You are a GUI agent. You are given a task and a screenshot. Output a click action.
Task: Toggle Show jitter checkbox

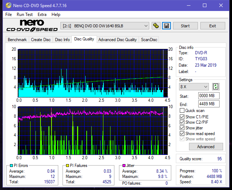182,128
